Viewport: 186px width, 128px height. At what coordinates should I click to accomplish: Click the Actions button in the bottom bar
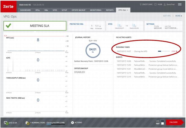pos(77,123)
